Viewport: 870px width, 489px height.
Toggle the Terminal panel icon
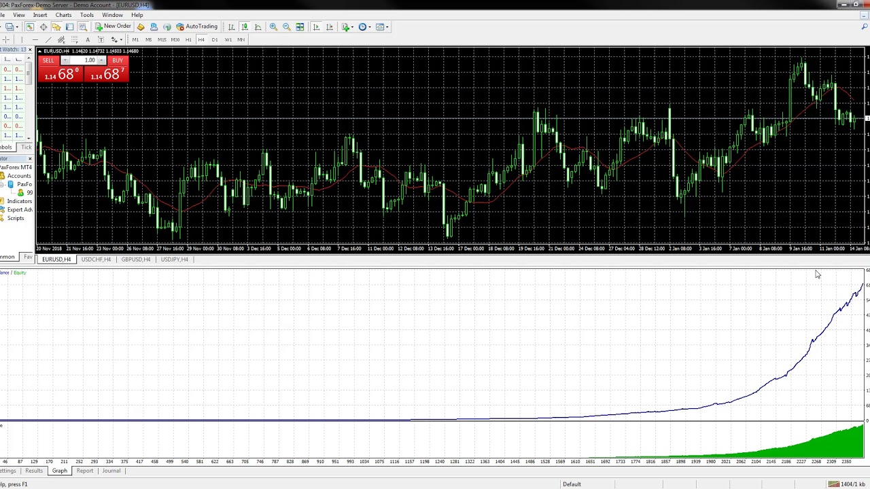69,26
